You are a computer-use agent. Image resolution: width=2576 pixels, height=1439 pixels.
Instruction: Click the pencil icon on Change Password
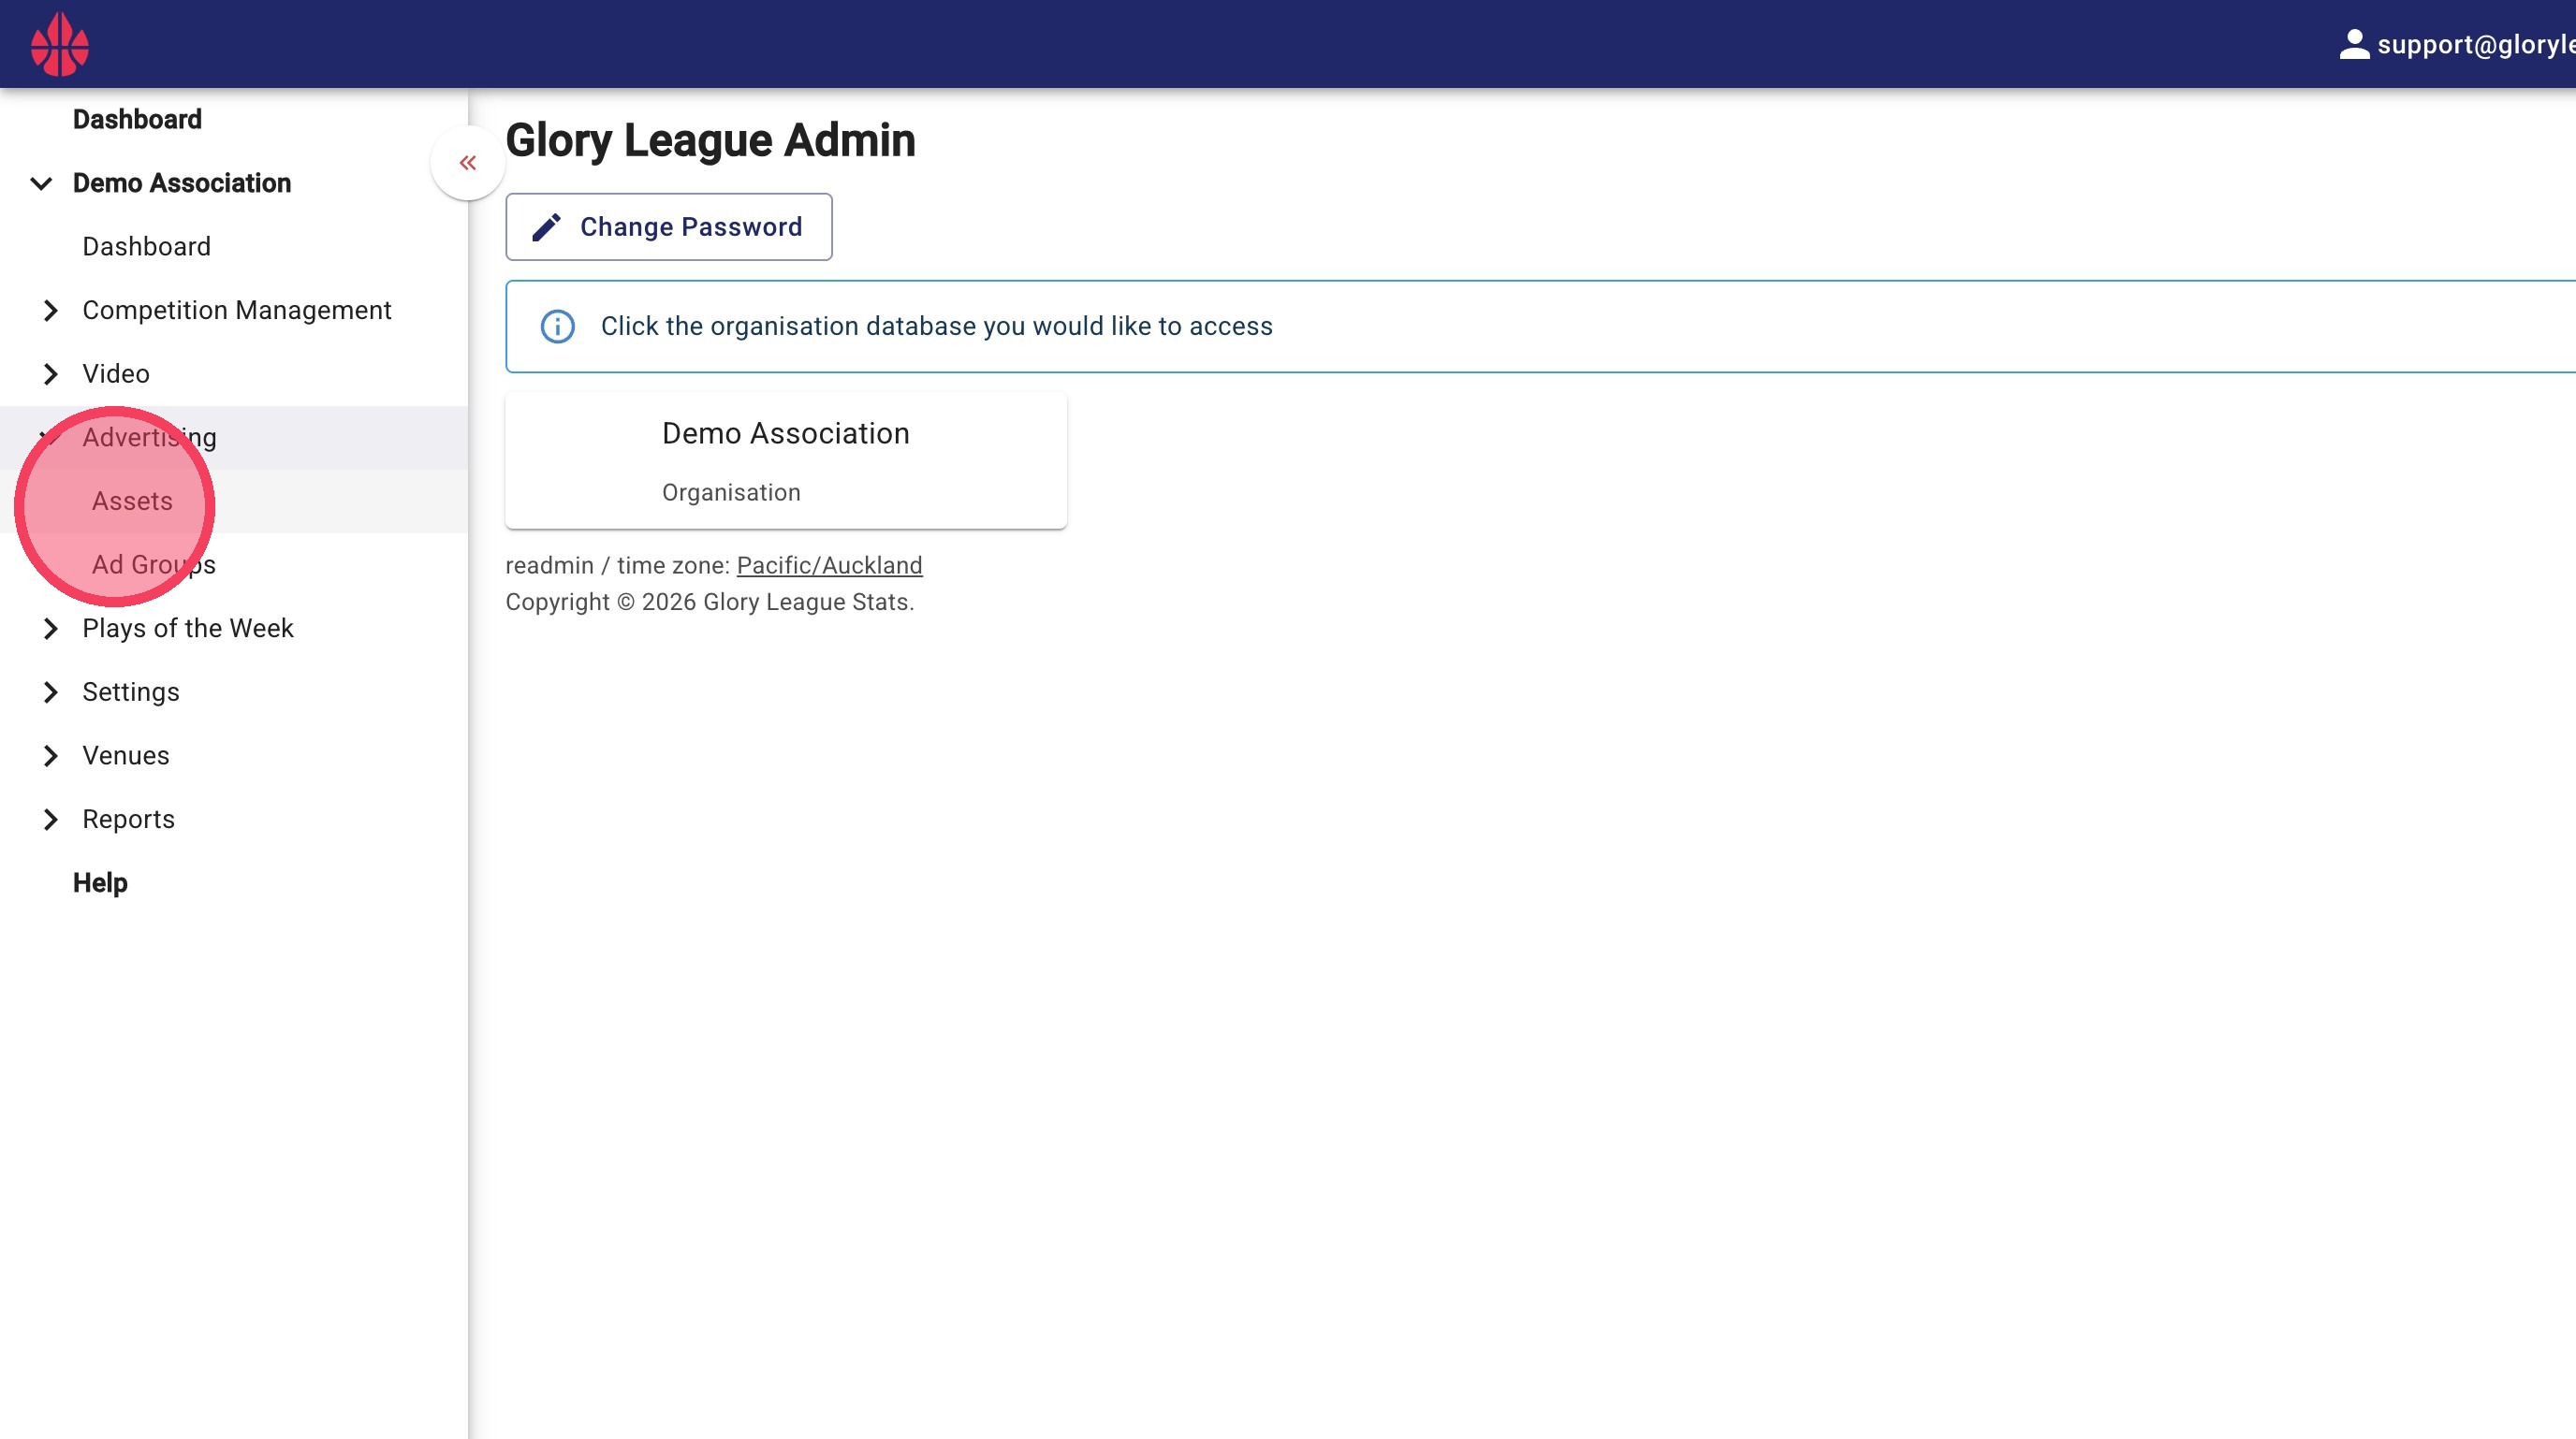tap(546, 226)
